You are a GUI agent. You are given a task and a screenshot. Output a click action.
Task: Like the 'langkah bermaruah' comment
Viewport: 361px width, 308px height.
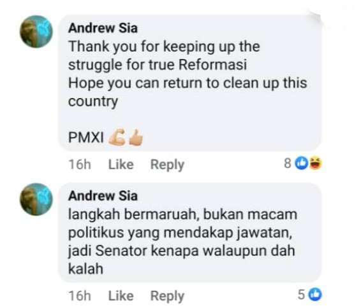[121, 296]
